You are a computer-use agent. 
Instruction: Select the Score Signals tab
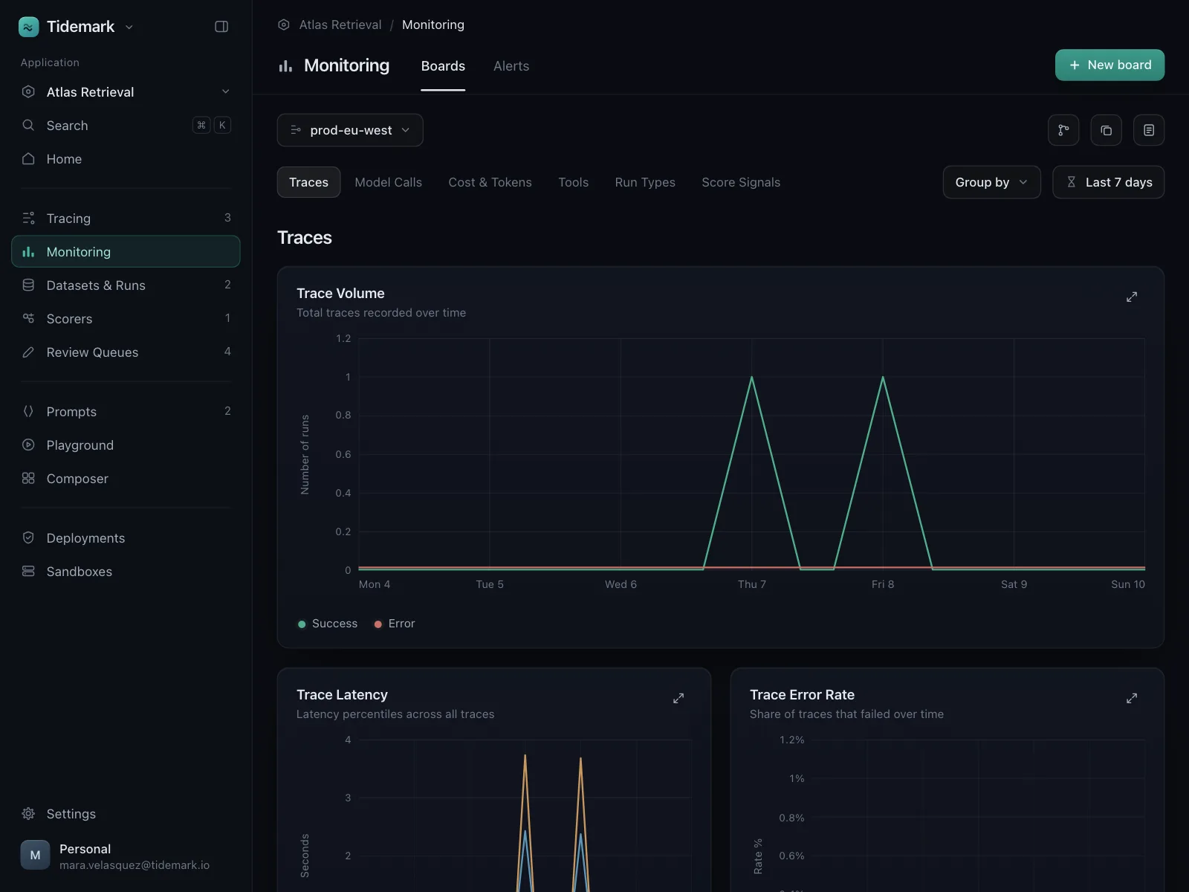[x=741, y=182]
